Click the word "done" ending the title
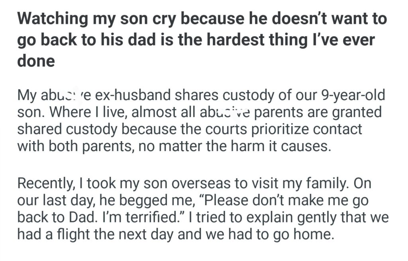The height and width of the screenshot is (261, 408). coord(36,61)
